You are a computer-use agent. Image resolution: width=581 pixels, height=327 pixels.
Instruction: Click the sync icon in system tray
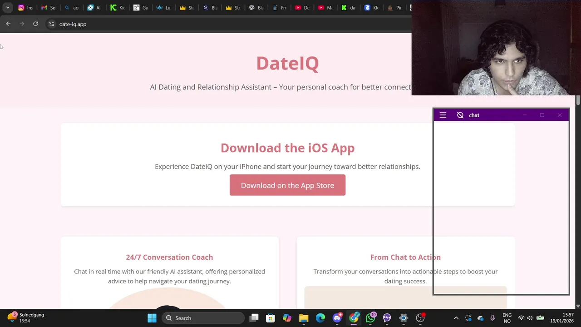pos(468,318)
